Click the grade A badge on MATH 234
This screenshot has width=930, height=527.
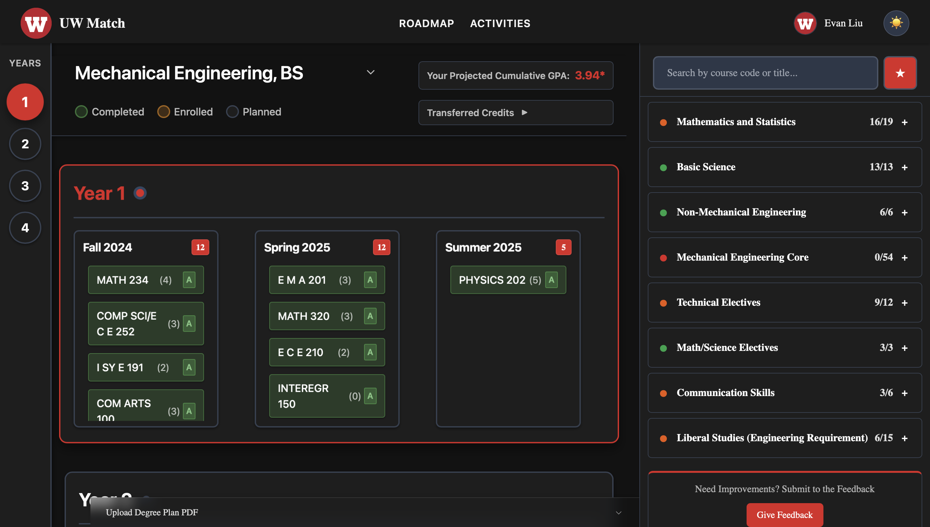(189, 280)
